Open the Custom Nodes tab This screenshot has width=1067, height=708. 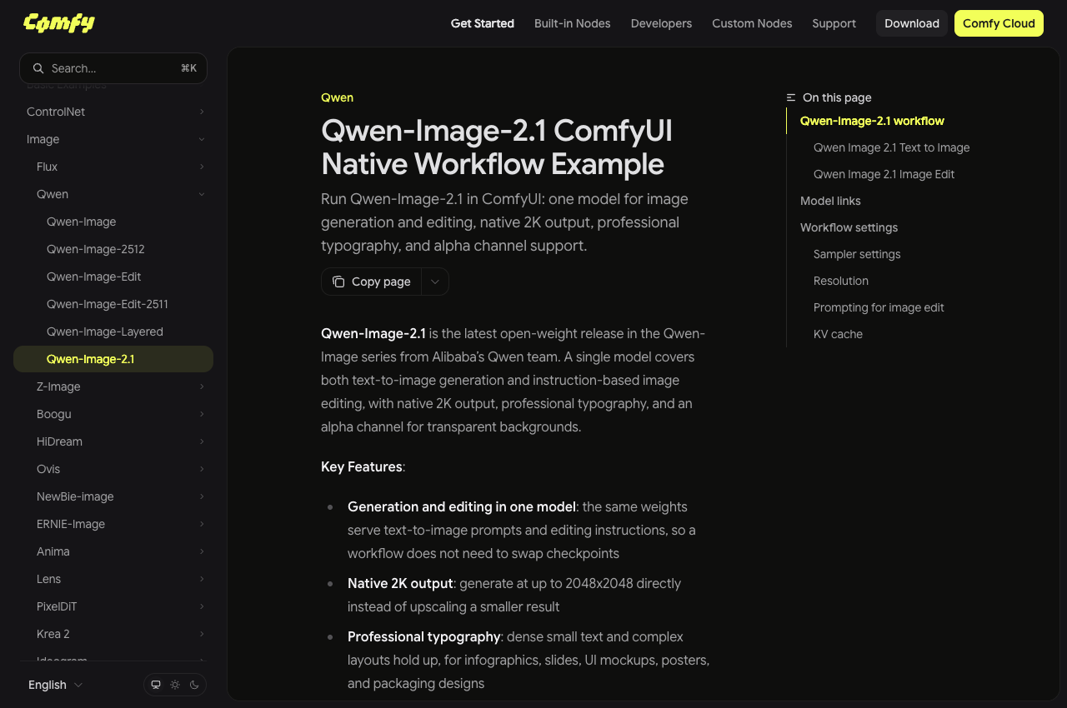pyautogui.click(x=752, y=23)
